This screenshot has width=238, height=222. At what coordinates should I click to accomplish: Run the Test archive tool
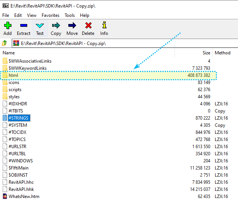pyautogui.click(x=40, y=25)
